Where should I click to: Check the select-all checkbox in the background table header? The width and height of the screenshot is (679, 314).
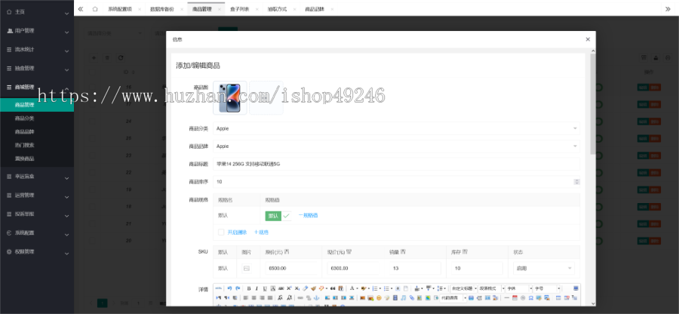point(92,72)
